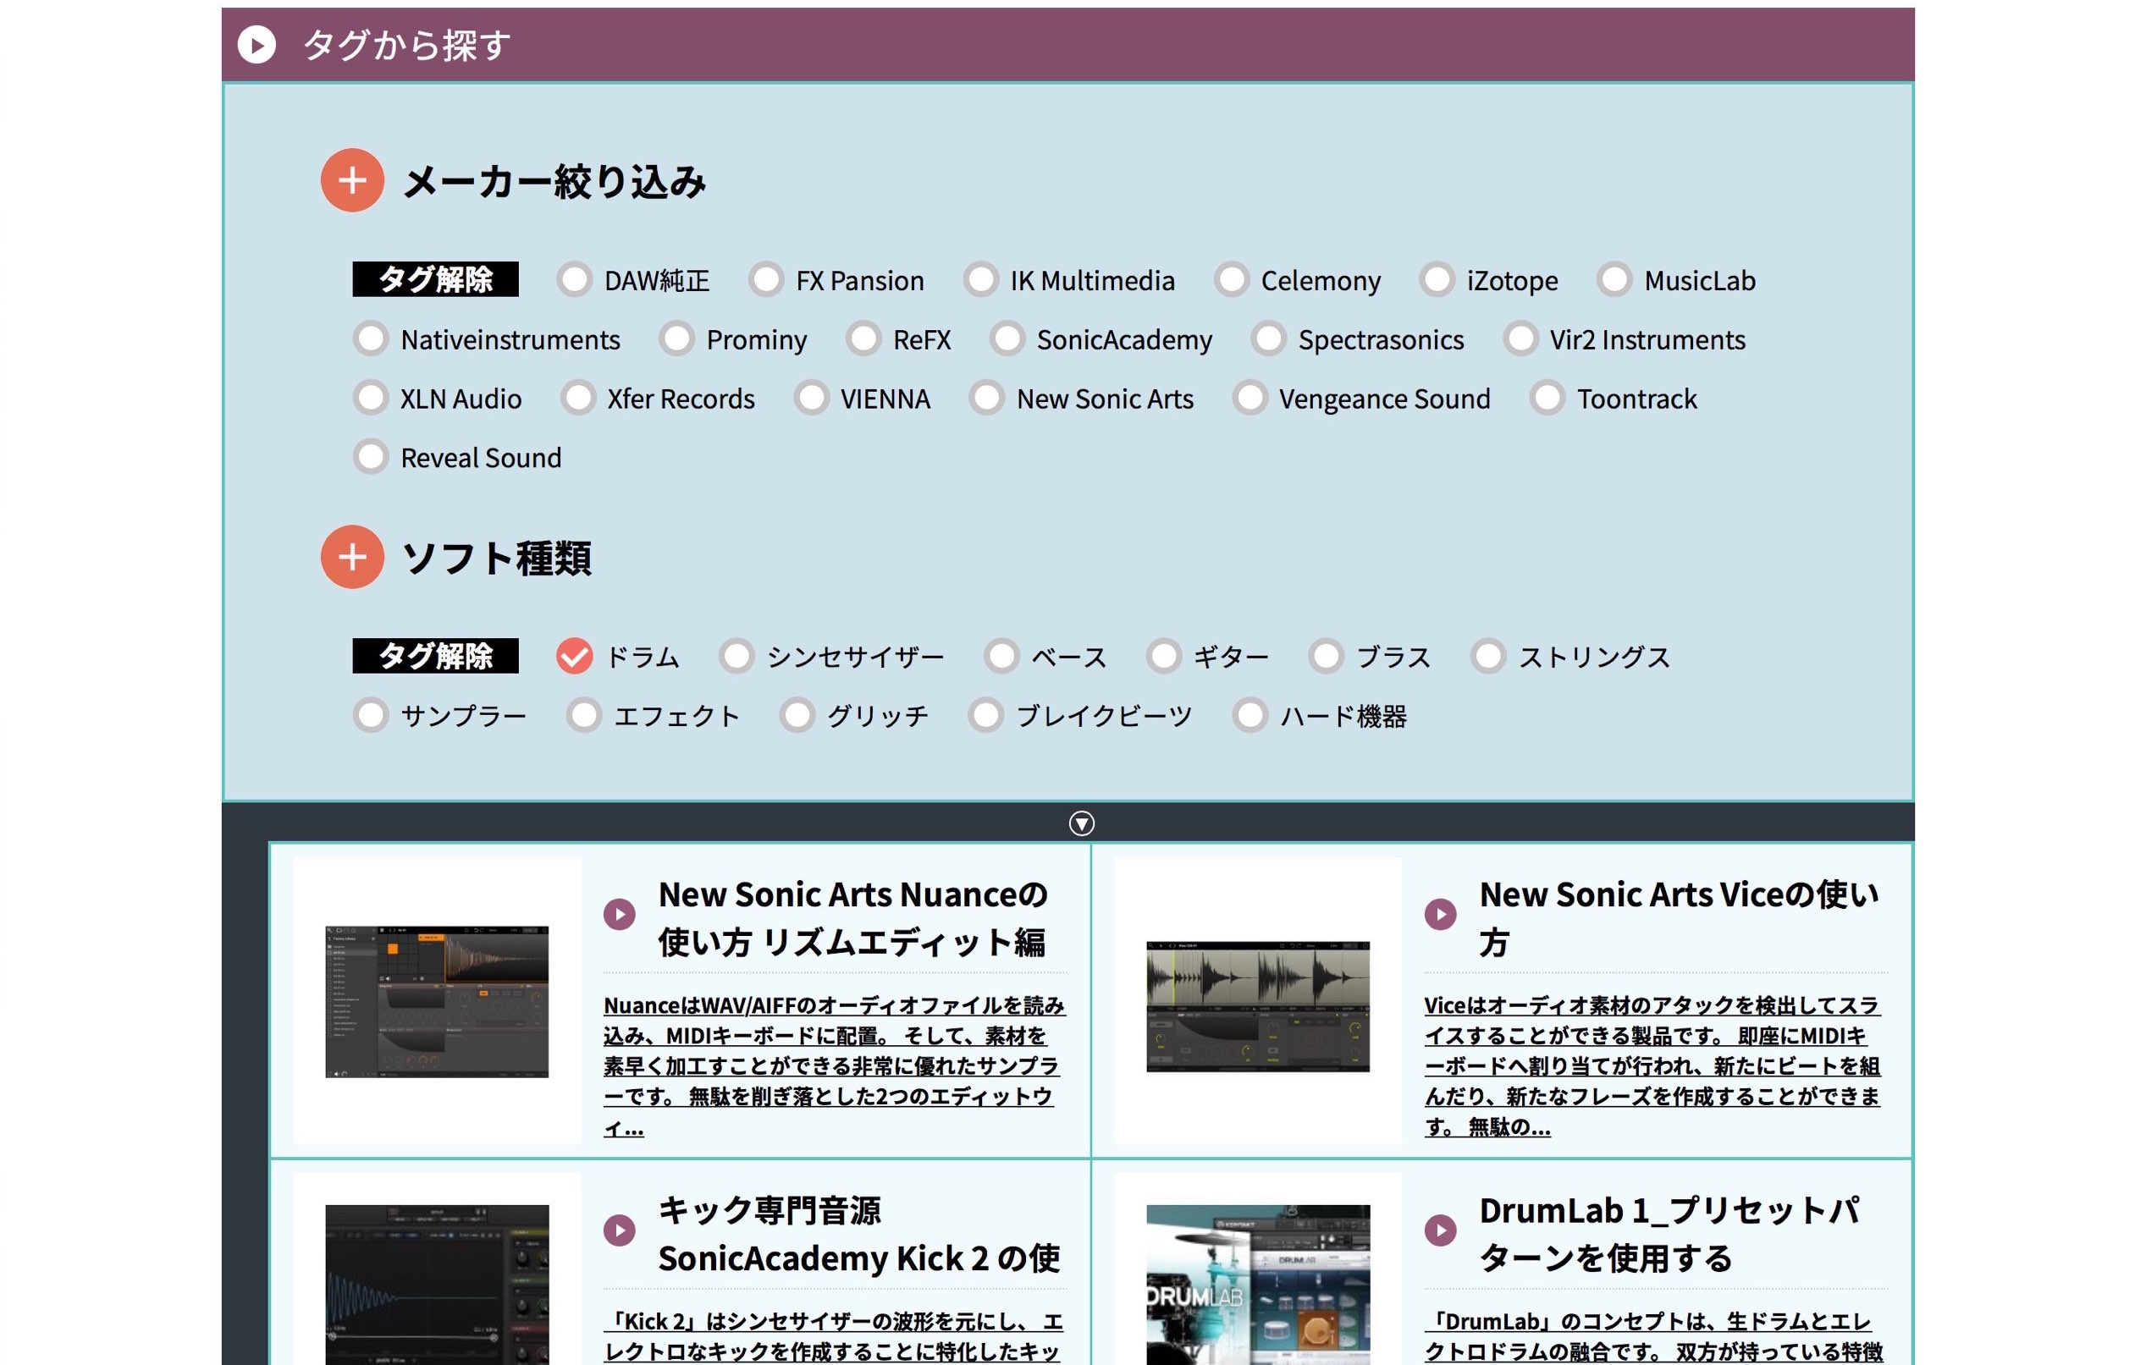Screen dimensions: 2146x1365
Task: Select the XLN Audio radio button
Action: 371,398
